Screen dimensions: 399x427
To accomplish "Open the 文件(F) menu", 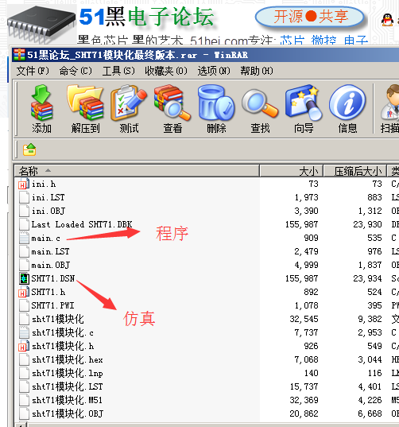I will pyautogui.click(x=33, y=71).
